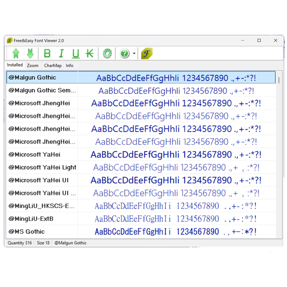Toggle Strikeout preview formatting
Screen dimensions: 287x287
coord(89,53)
